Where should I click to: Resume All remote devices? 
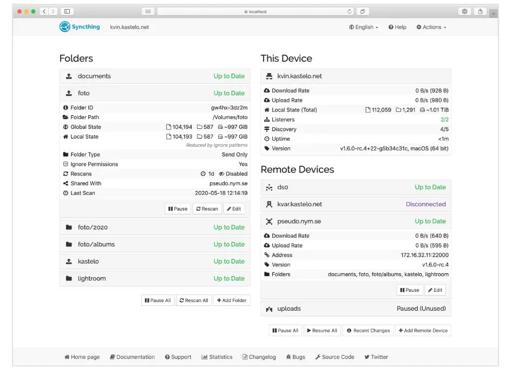(322, 331)
